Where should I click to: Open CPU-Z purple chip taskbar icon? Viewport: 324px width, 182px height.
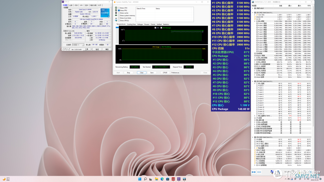point(179,179)
